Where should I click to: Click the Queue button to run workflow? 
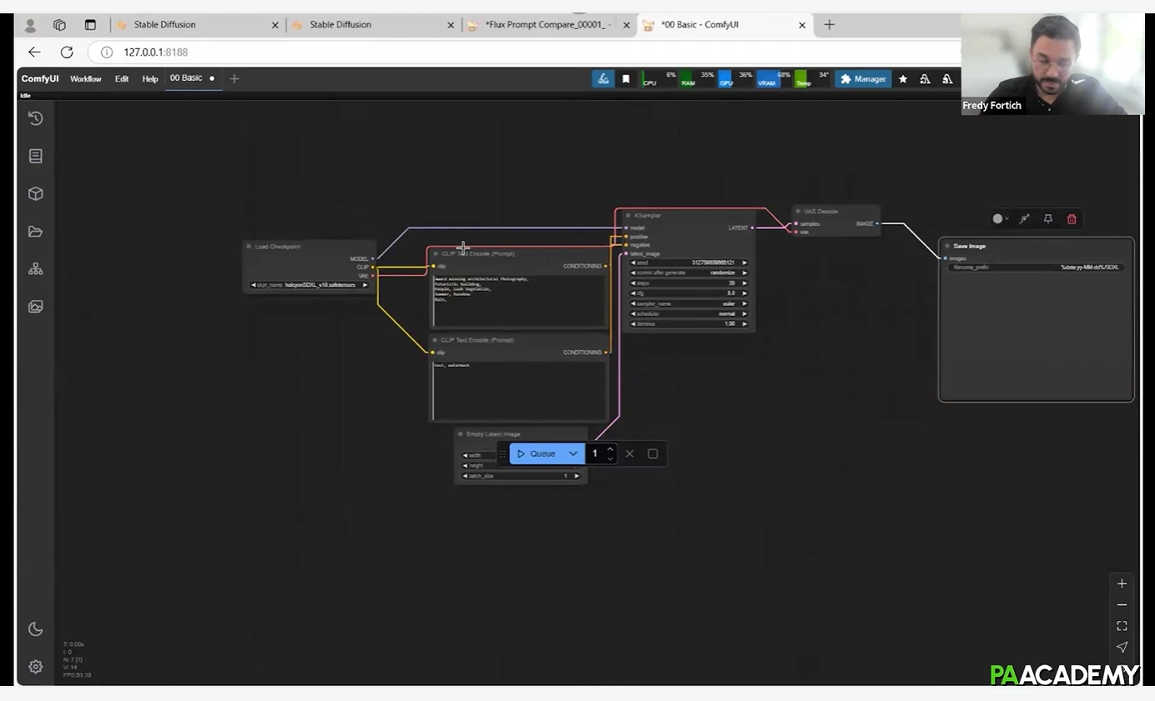(536, 453)
